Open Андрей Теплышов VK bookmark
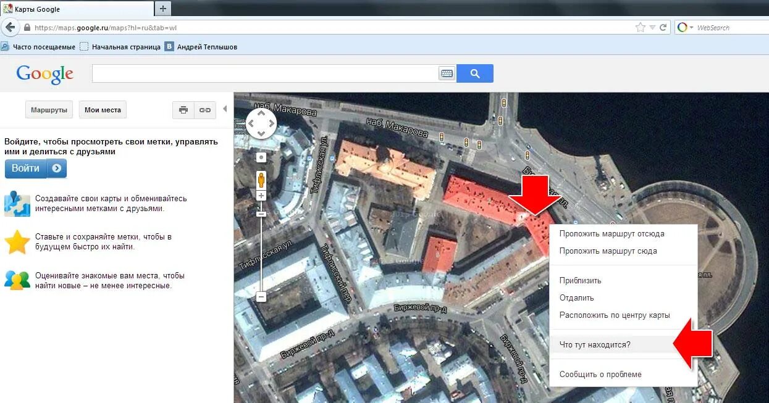 click(201, 46)
